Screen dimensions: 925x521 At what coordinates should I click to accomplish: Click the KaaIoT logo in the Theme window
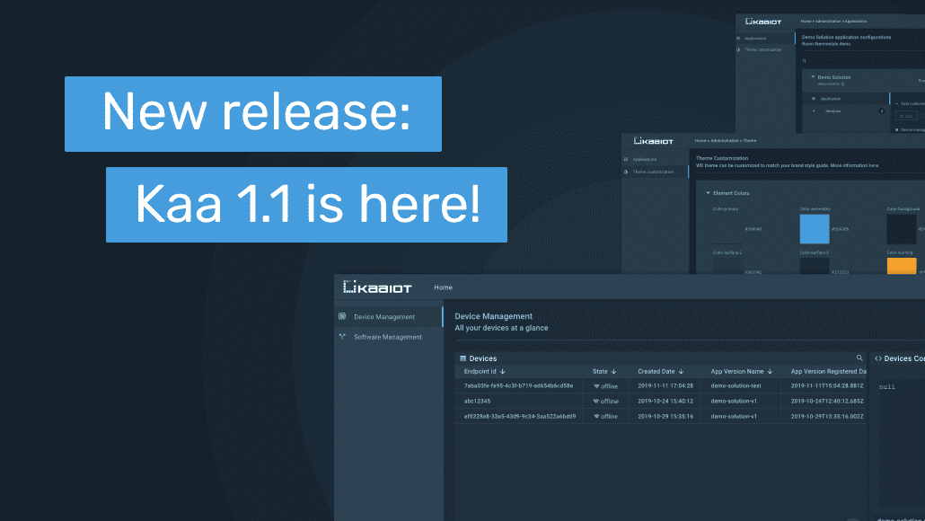tap(653, 141)
